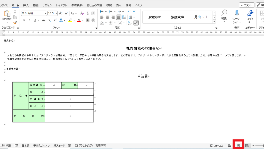Click the Cut scissors icon
The width and height of the screenshot is (264, 149).
click(x=15, y=12)
